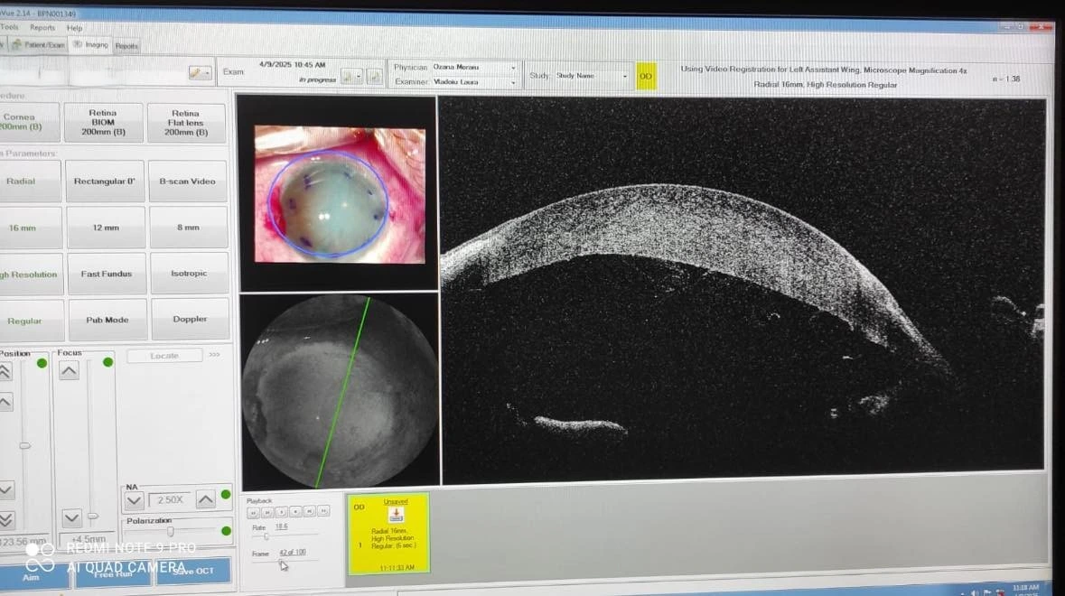Viewport: 1065px width, 596px height.
Task: Open the Help menu
Action: point(74,28)
